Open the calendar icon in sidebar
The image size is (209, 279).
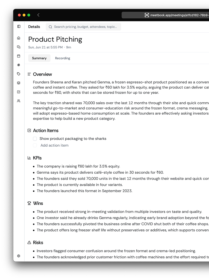[19, 56]
